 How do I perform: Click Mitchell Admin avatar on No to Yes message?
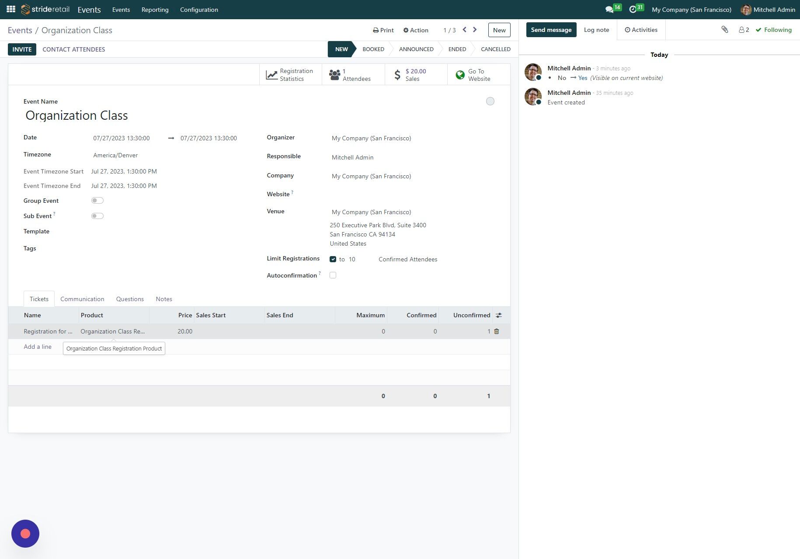[533, 72]
